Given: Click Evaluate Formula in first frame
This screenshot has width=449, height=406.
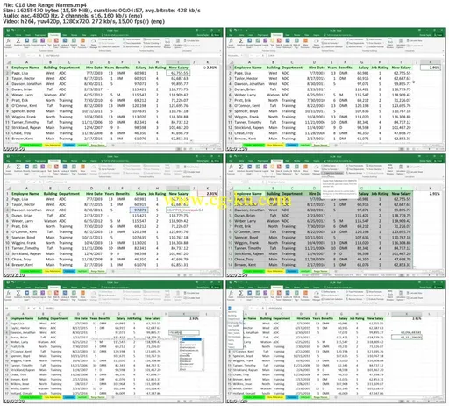Looking at the screenshot, I should point(152,46).
